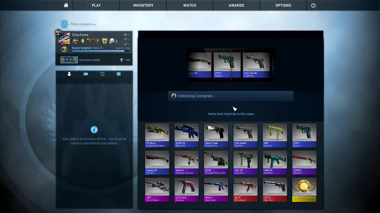
Task: Show recent teammates via clock icon
Action: [x=102, y=74]
